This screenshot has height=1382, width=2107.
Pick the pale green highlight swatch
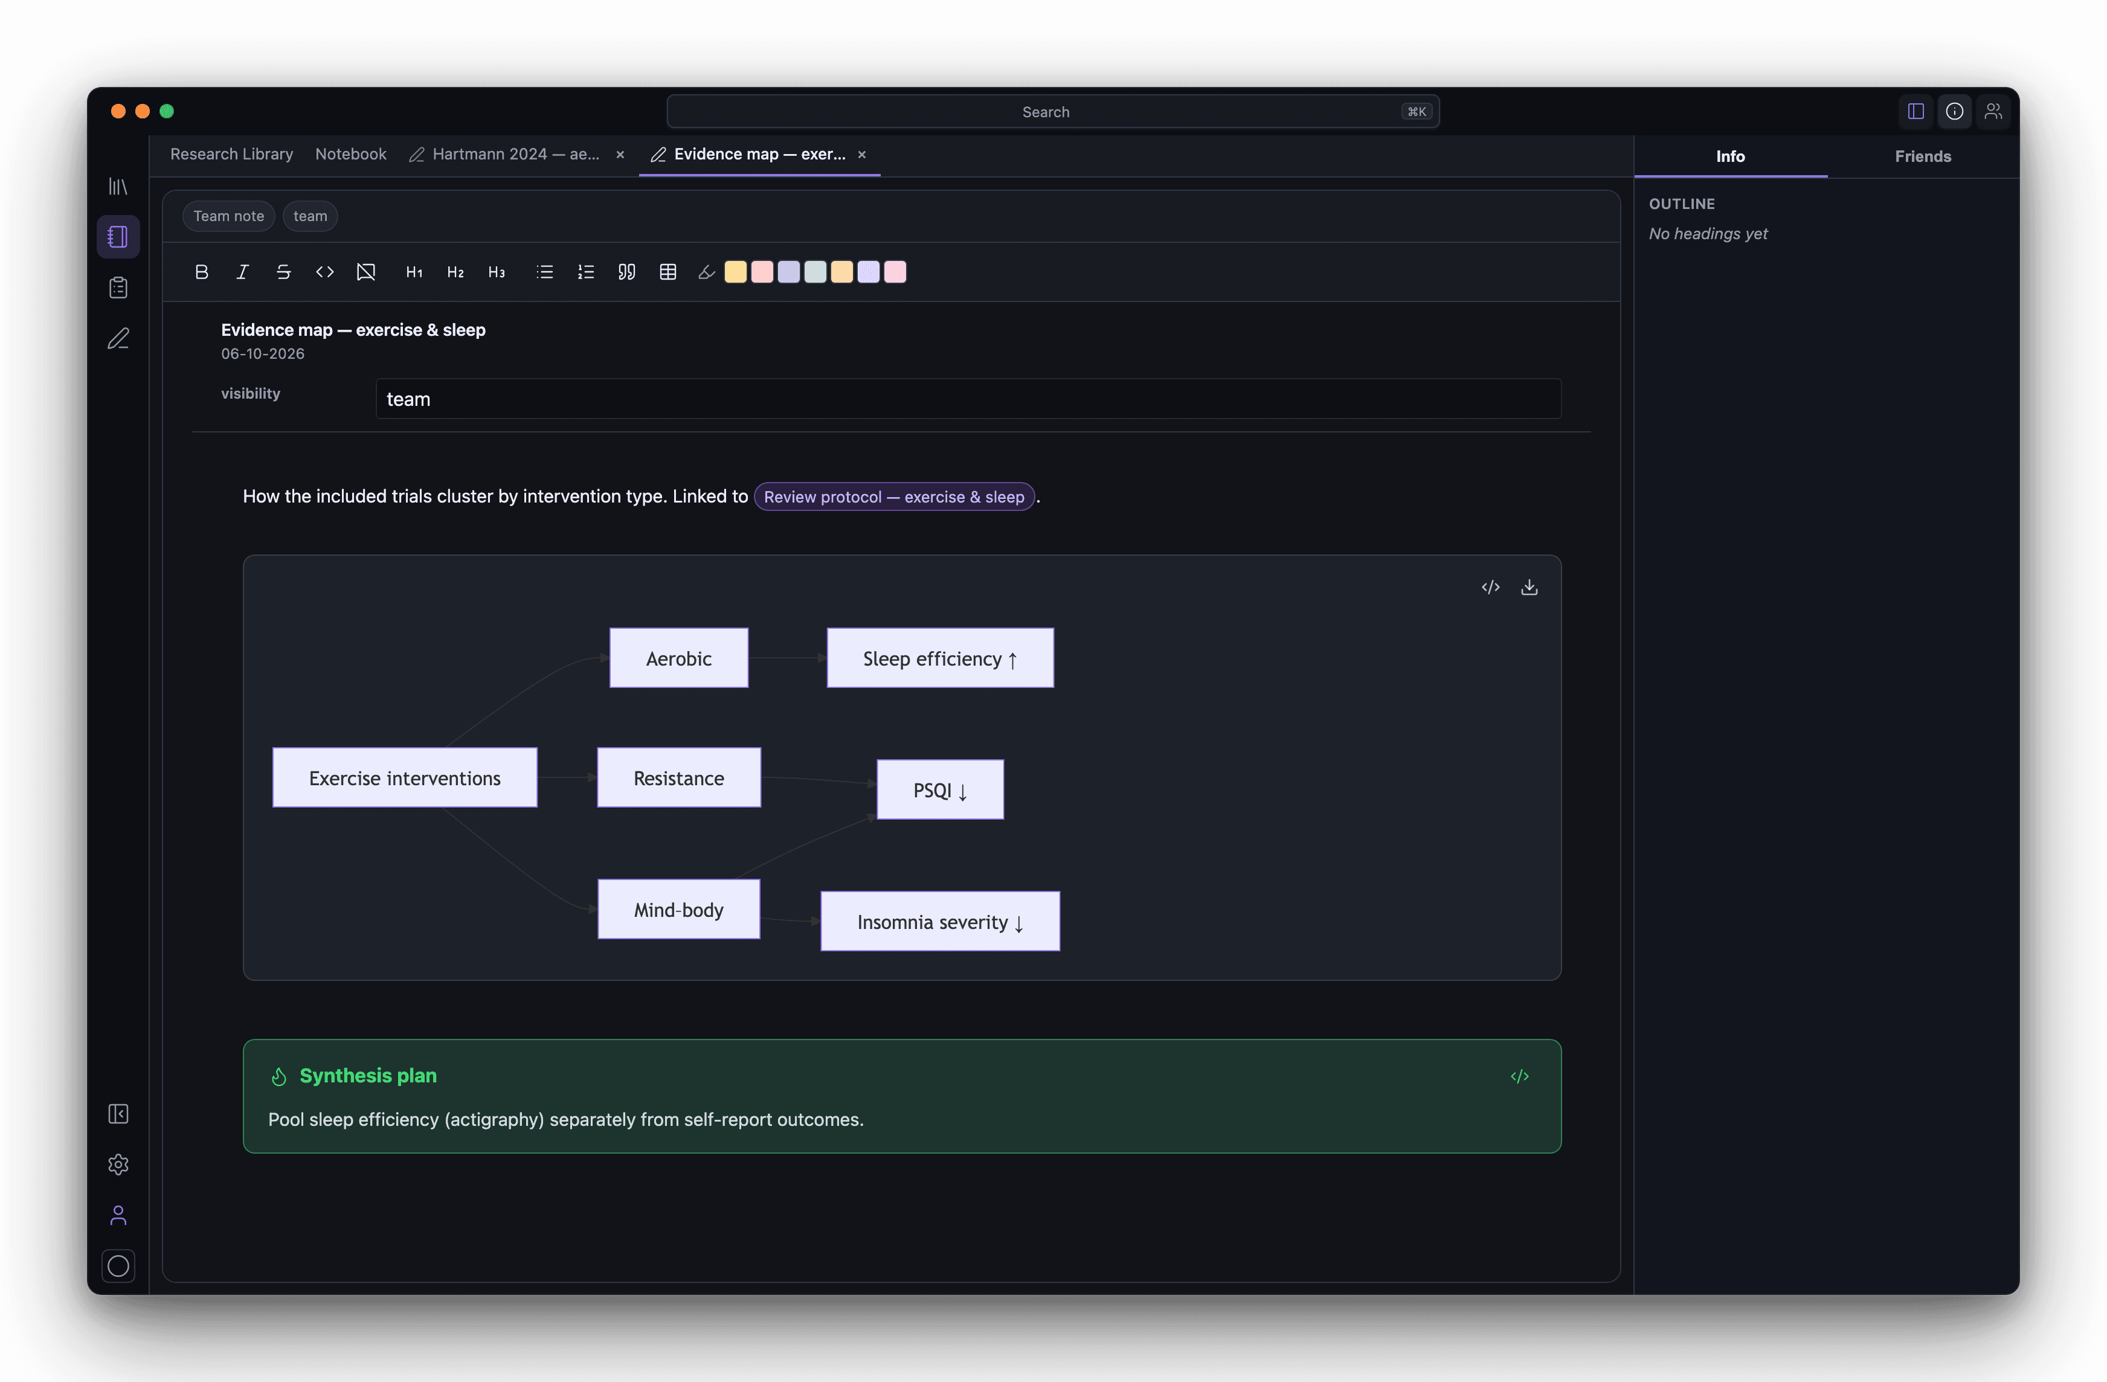coord(815,272)
